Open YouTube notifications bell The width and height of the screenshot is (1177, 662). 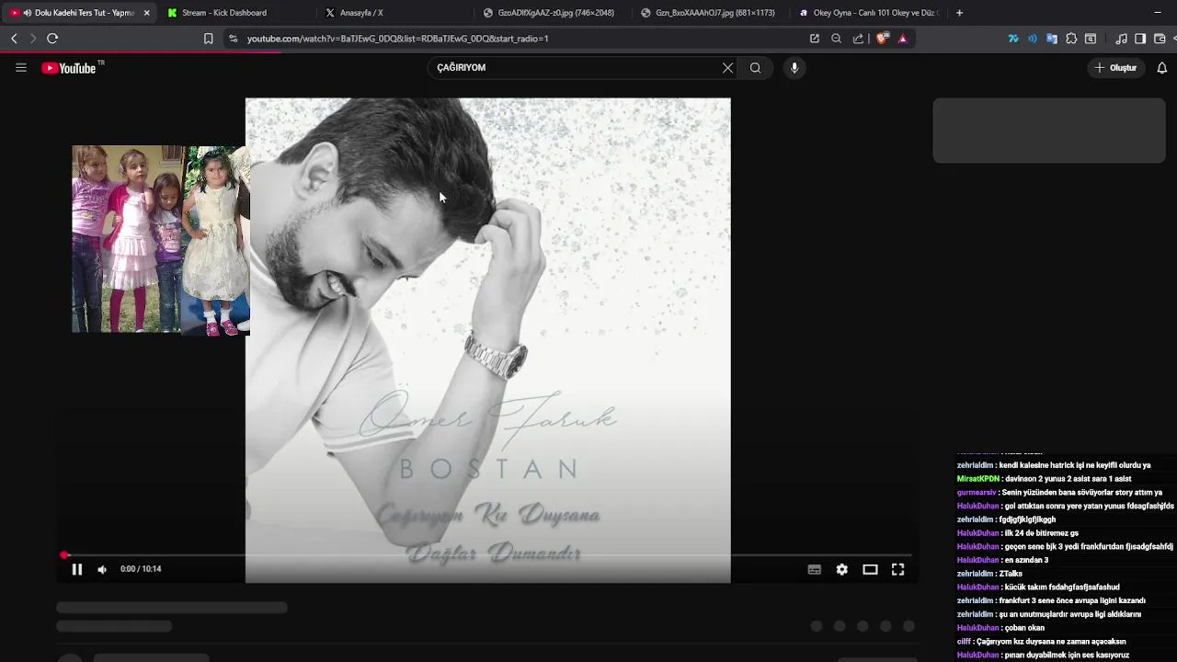(x=1161, y=67)
